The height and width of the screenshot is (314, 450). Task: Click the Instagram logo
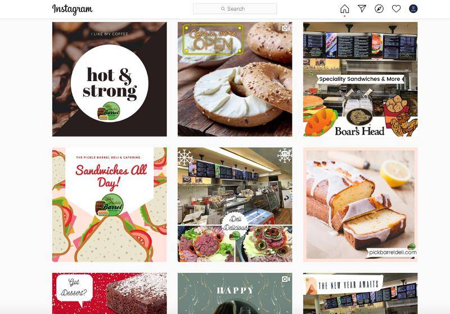tap(73, 9)
